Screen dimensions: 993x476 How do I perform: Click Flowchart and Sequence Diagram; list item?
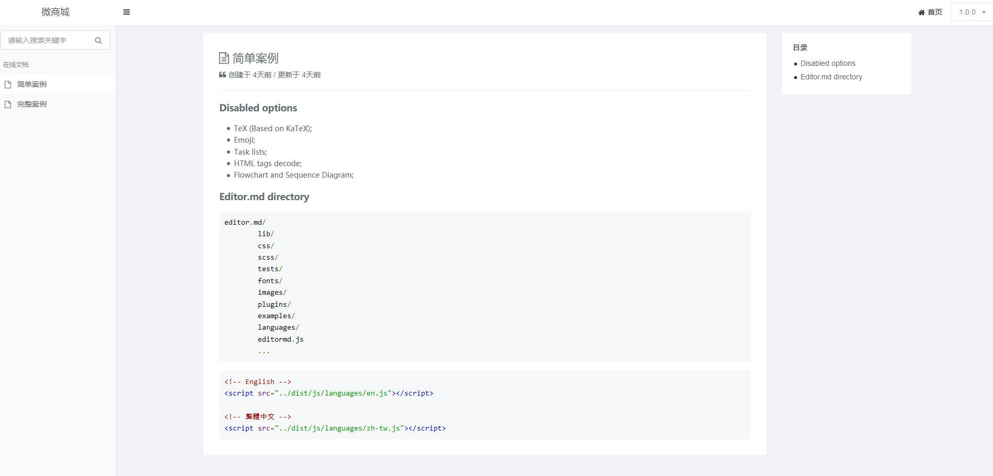(x=293, y=175)
